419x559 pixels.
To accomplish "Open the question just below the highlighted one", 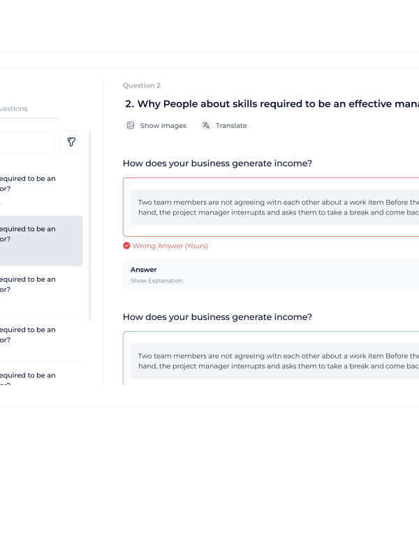I will point(28,284).
